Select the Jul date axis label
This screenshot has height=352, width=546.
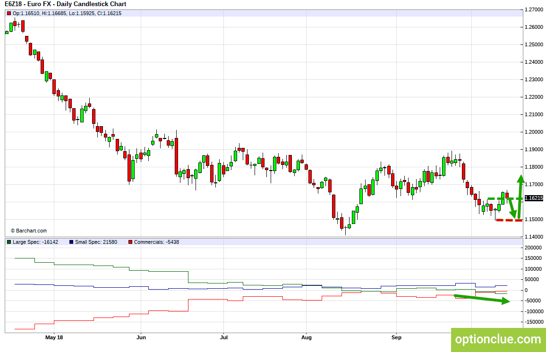click(224, 337)
